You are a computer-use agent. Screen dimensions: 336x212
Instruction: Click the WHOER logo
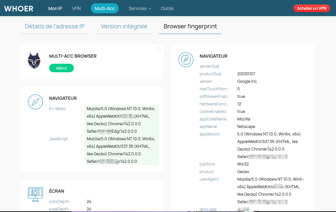[19, 8]
